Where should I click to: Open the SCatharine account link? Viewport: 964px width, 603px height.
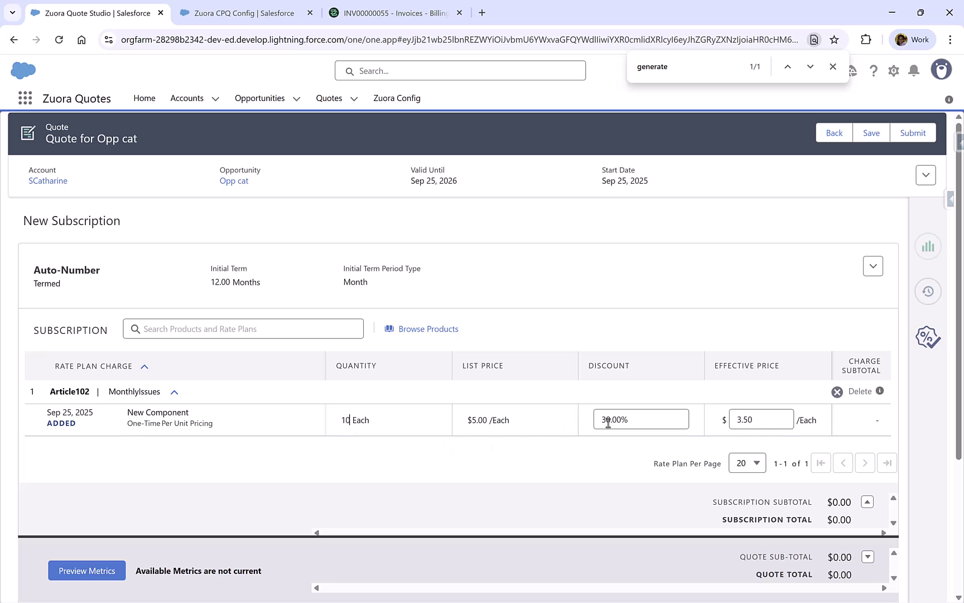tap(48, 180)
